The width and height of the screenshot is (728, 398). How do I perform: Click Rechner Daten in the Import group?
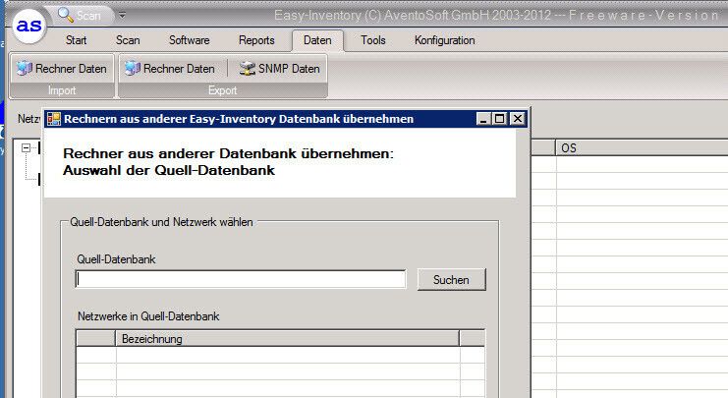coord(62,69)
